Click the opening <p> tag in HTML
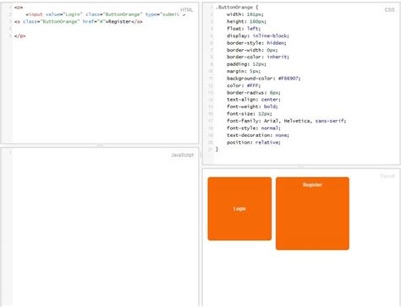The height and width of the screenshot is (307, 401). [19, 8]
